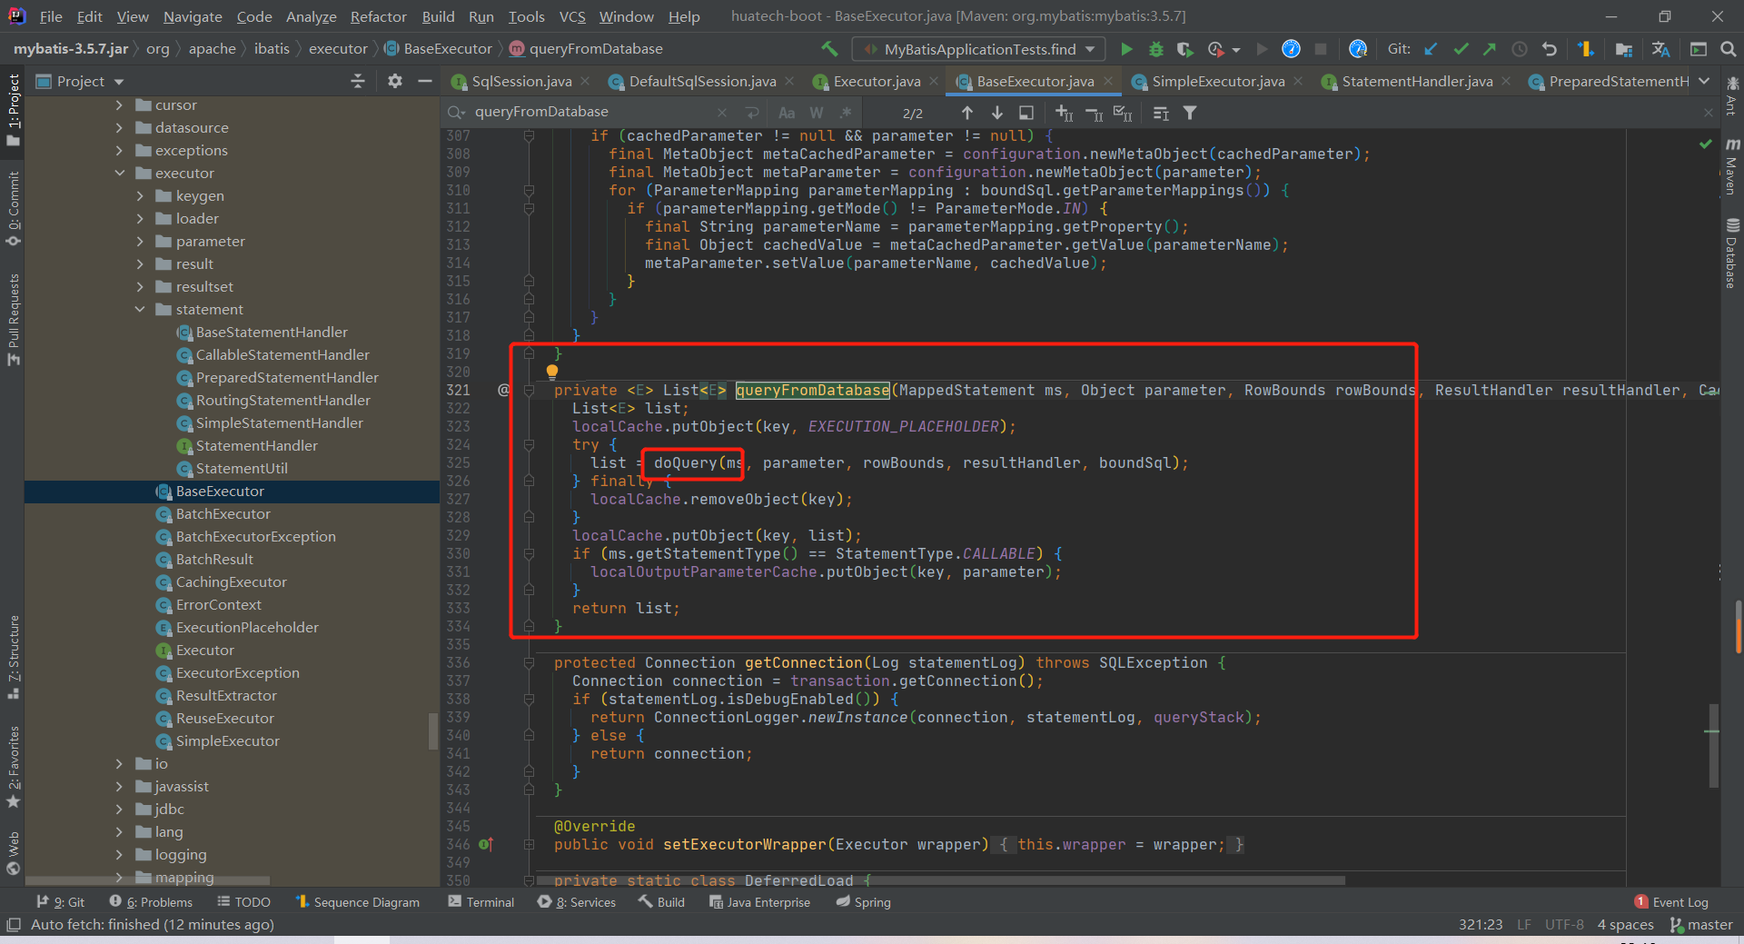This screenshot has height=944, width=1744.
Task: Open the Event Log
Action: [1671, 902]
